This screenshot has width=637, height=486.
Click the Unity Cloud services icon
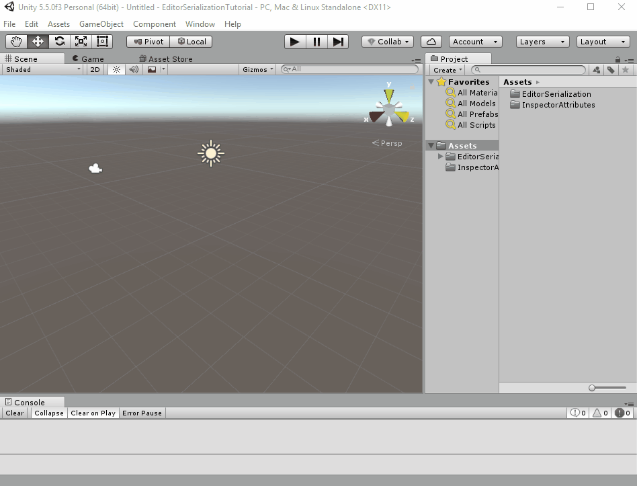coord(431,41)
